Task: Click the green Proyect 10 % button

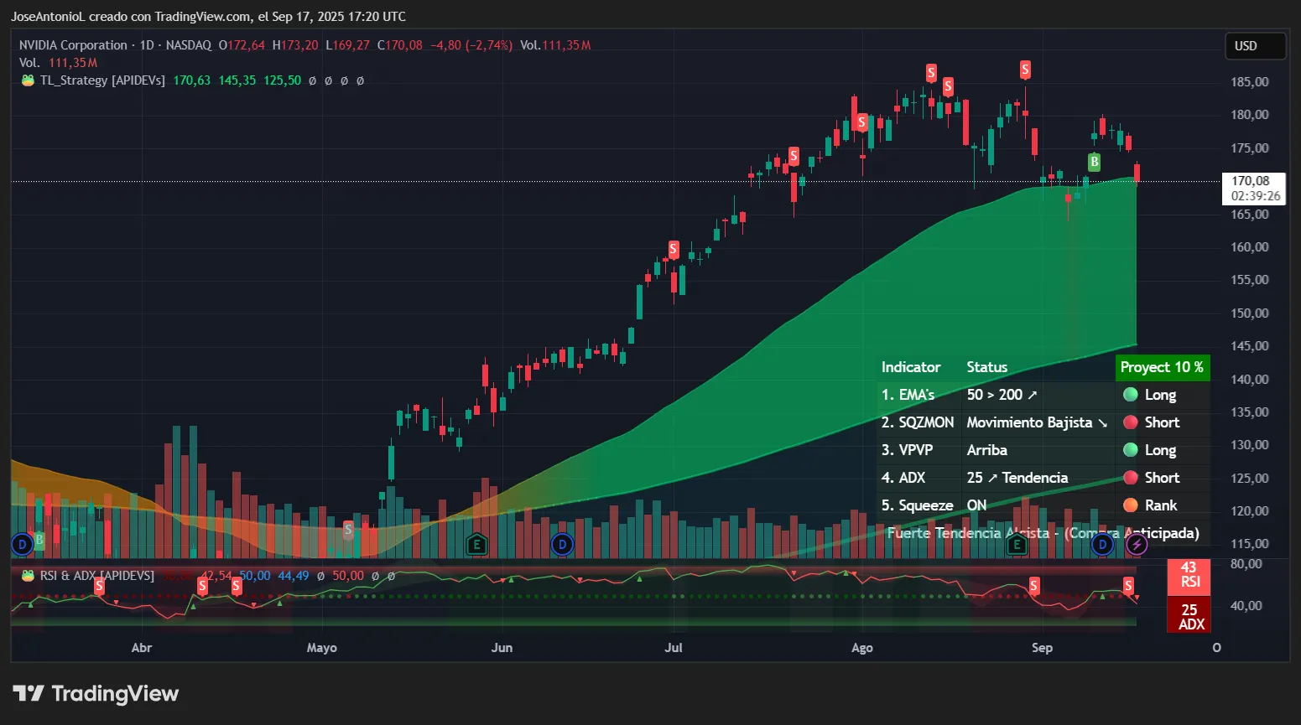Action: pyautogui.click(x=1163, y=367)
